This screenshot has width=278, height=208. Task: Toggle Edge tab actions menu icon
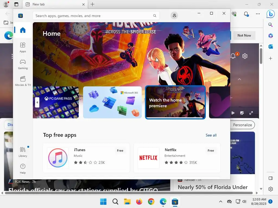(16, 4)
